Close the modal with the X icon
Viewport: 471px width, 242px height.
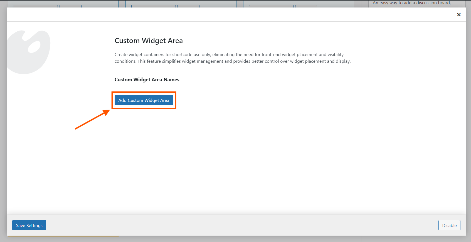click(x=459, y=14)
